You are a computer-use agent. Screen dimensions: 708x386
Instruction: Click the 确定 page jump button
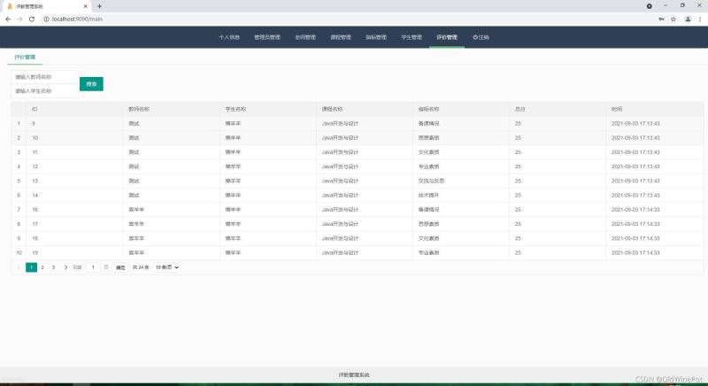click(120, 267)
